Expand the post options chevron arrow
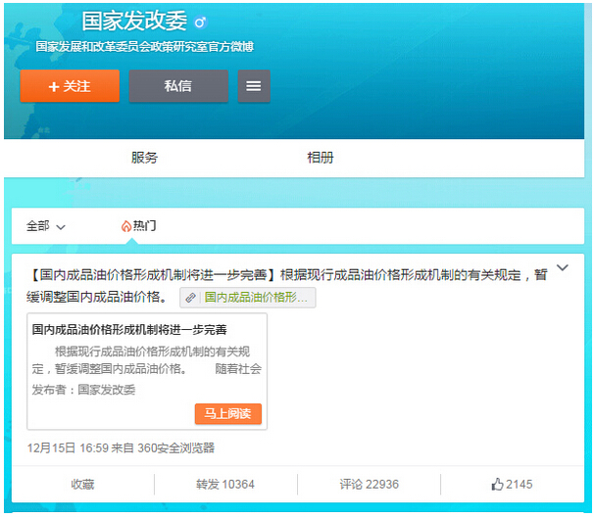The height and width of the screenshot is (517, 594). (x=562, y=267)
